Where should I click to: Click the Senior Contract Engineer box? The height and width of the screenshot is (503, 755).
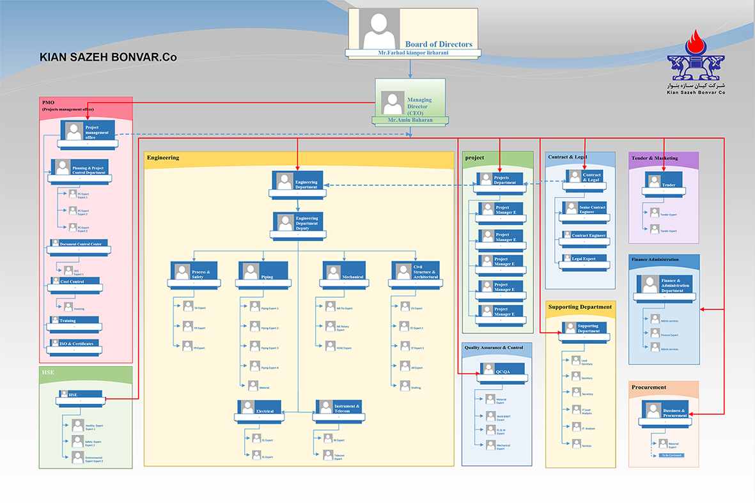pyautogui.click(x=584, y=209)
